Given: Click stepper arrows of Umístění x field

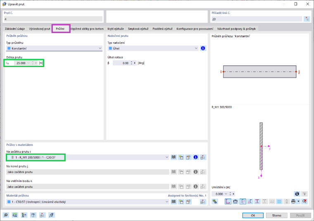Looking at the screenshot, I should [x=230, y=194].
